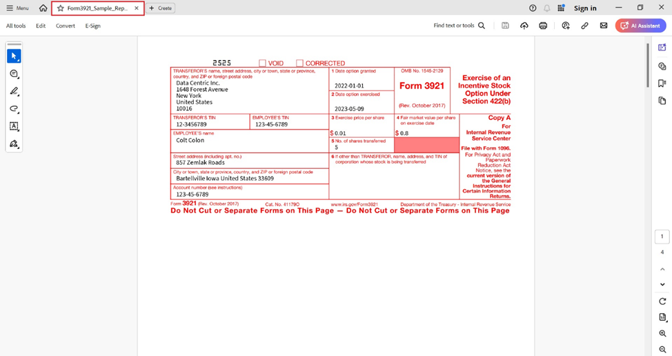Select the Highlight pen tool

(x=14, y=91)
